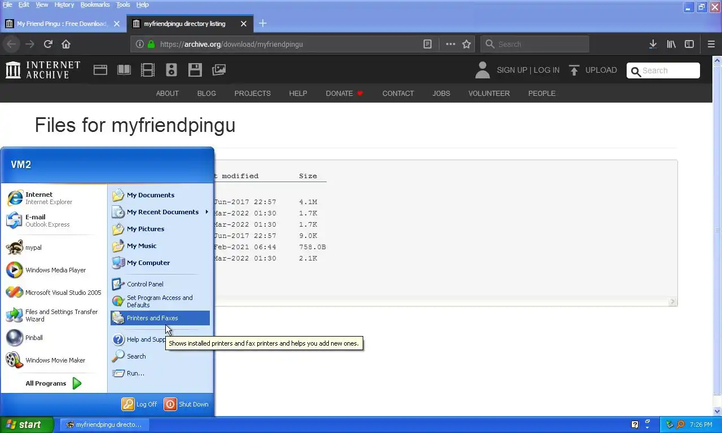Open Outlook Express E-mail entry
The height and width of the screenshot is (433, 722).
pos(54,220)
